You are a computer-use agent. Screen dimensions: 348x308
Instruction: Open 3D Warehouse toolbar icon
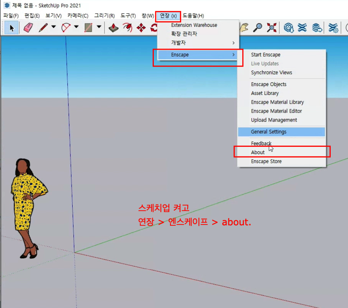288,28
